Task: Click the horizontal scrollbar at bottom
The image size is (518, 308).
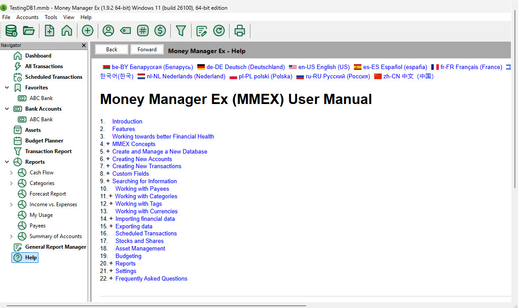Action: tap(156, 306)
